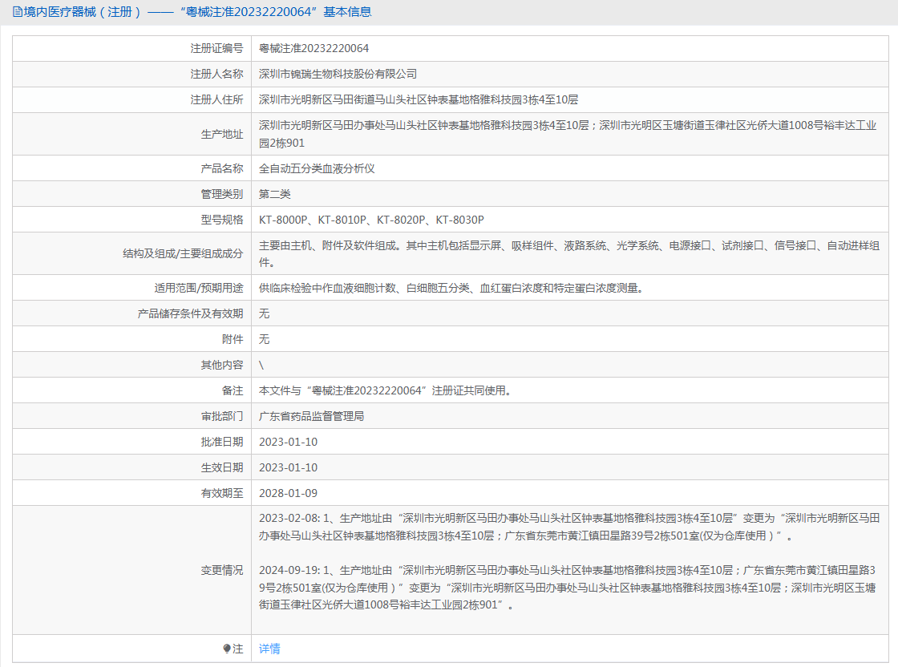Screen dimensions: 898x667
Task: Click the 审批部门 label
Action: (x=221, y=416)
